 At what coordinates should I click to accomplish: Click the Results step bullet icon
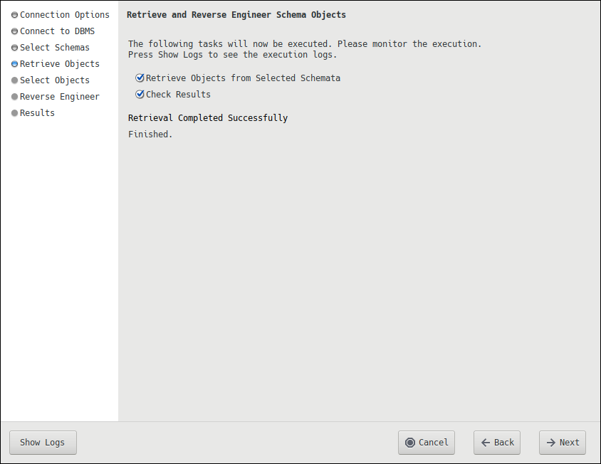[x=14, y=113]
